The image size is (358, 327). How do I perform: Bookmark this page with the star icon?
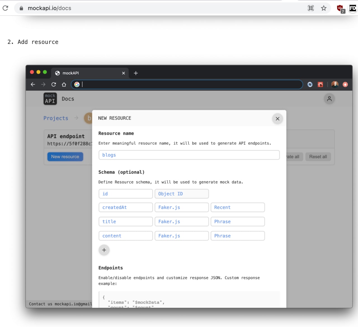(x=324, y=8)
